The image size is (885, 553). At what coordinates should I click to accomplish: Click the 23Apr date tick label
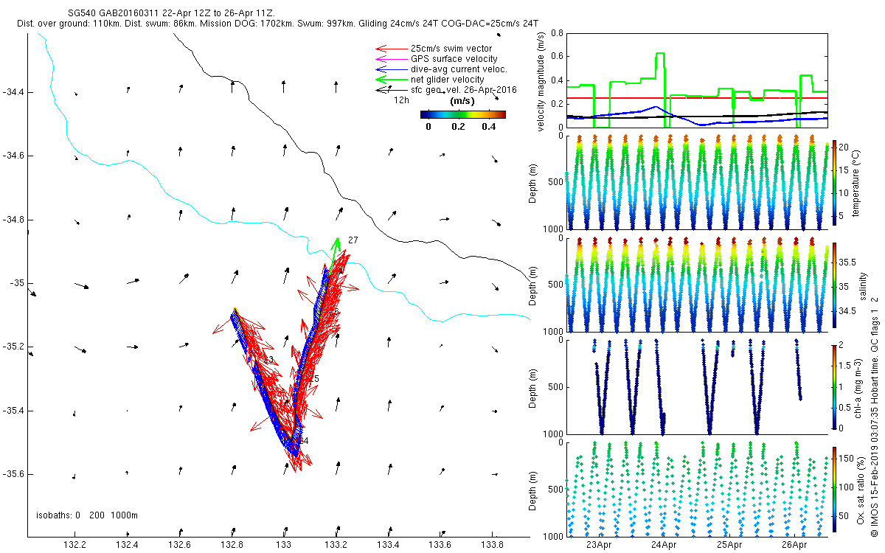pyautogui.click(x=599, y=545)
